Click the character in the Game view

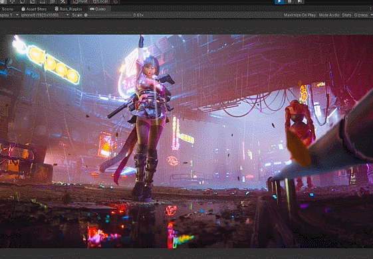[147, 119]
